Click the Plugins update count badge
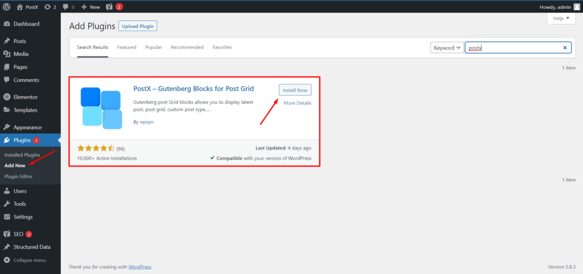The image size is (583, 274). pyautogui.click(x=36, y=140)
